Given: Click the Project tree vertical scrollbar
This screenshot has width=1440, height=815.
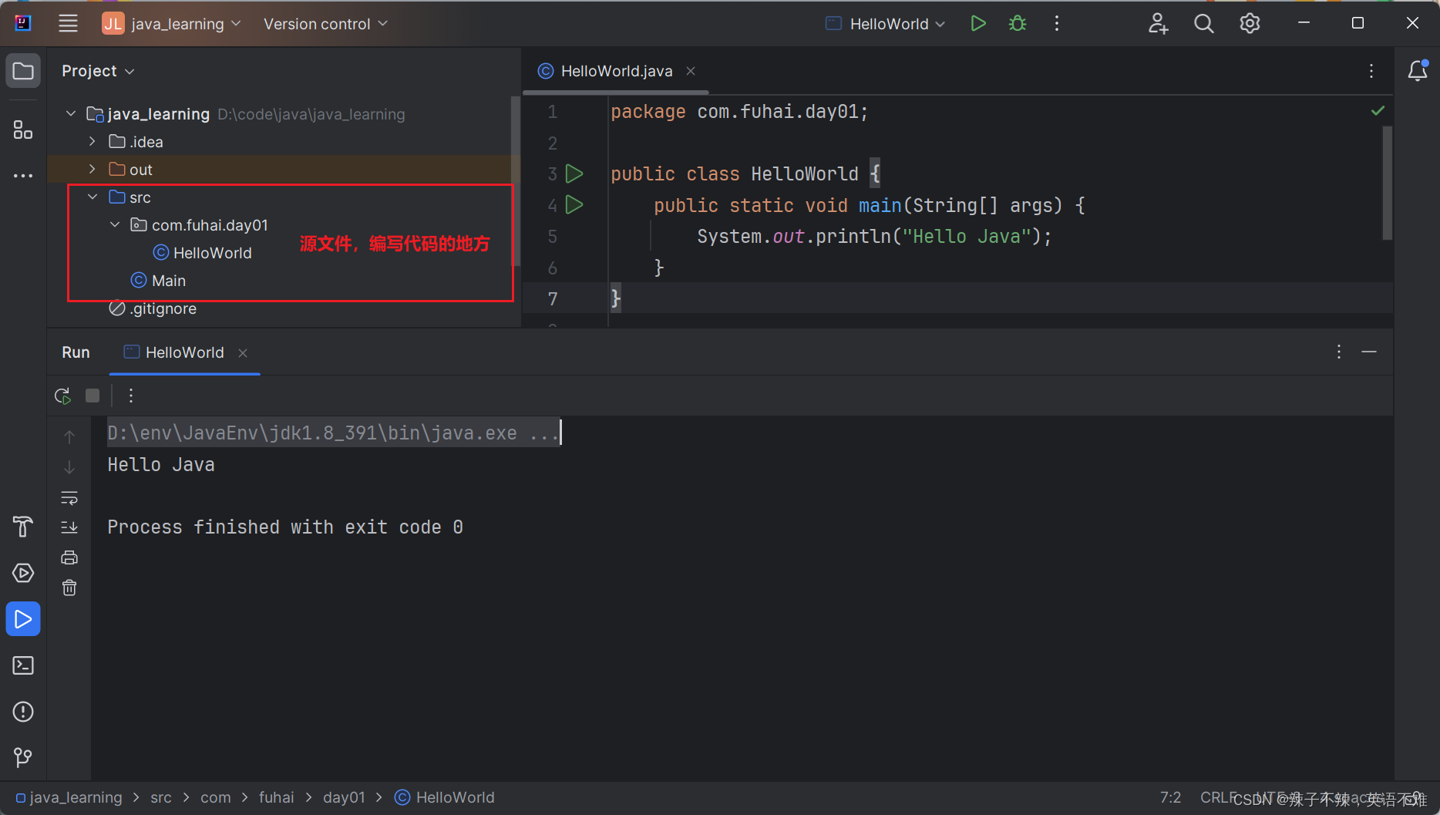Looking at the screenshot, I should coord(516,181).
